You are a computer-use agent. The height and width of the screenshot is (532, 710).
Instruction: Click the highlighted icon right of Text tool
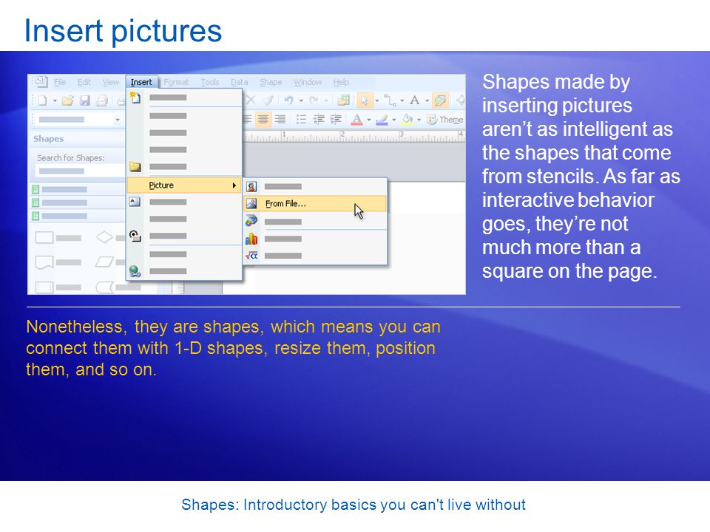pyautogui.click(x=439, y=100)
